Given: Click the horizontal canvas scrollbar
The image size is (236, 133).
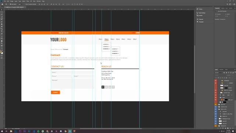Looking at the screenshot, I should pos(111,129).
